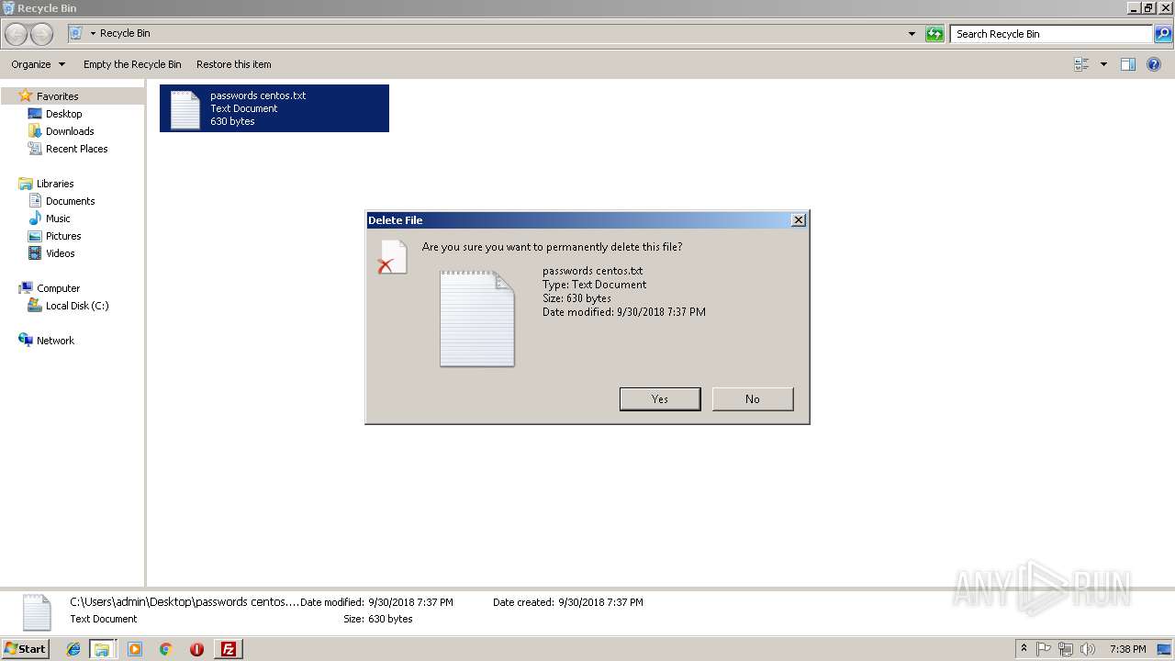Select passwords centos.txt file item

pos(274,108)
